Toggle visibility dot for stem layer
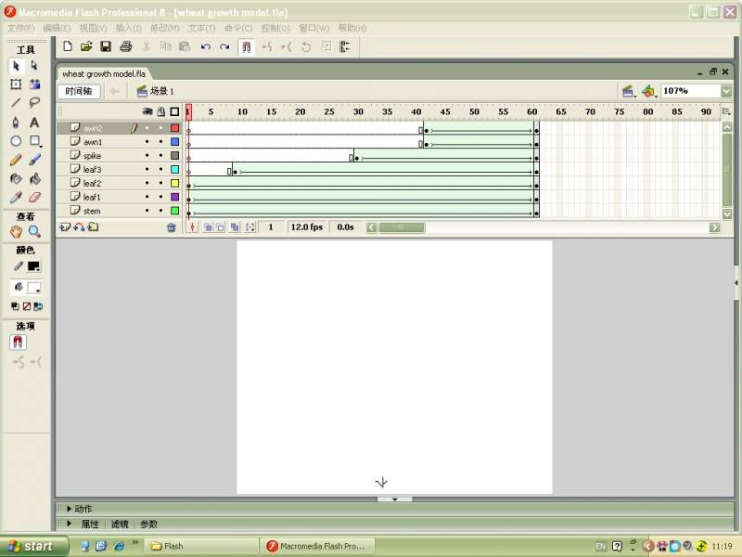The width and height of the screenshot is (742, 557). pos(147,211)
